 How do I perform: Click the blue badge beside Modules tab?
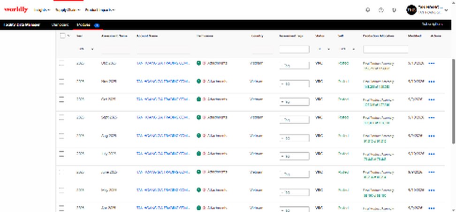[x=97, y=25]
